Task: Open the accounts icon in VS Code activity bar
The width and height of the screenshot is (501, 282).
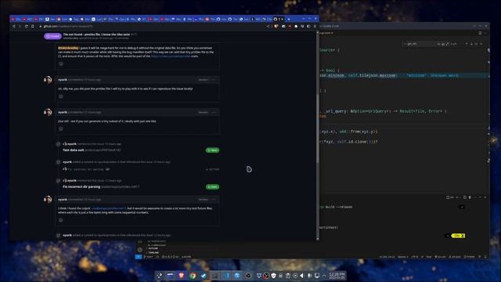Action: pos(140,242)
